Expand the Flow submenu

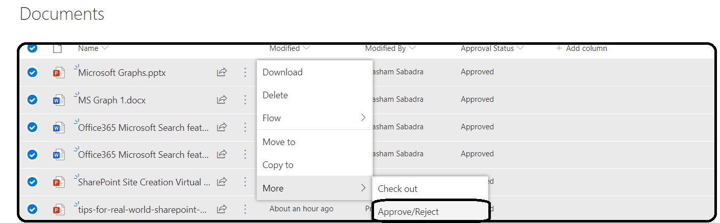(314, 118)
